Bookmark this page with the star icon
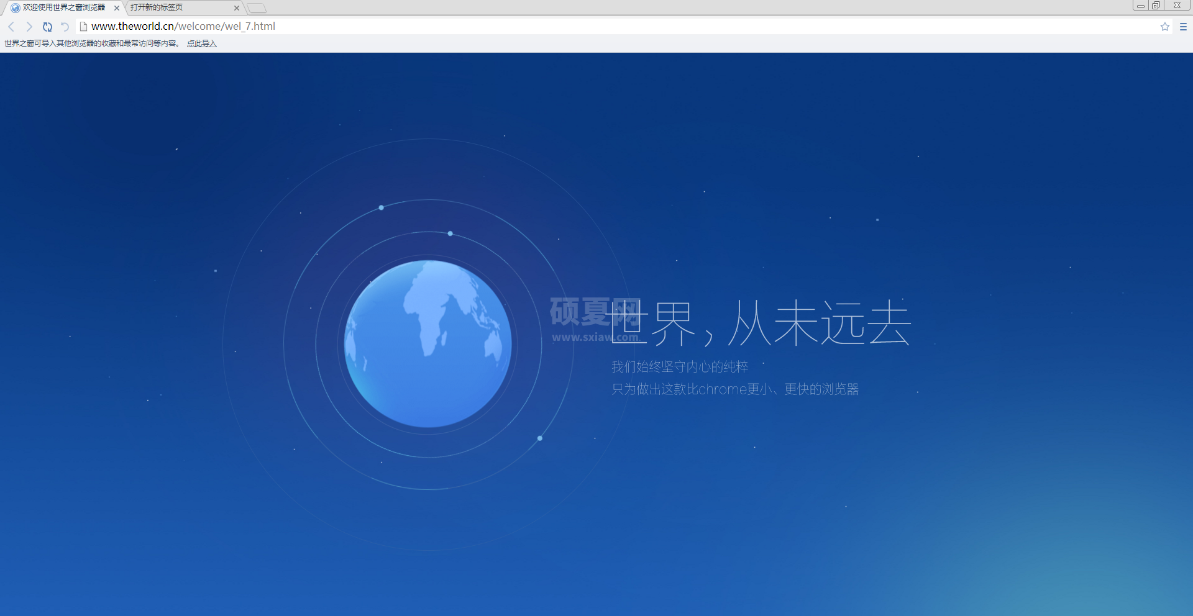The height and width of the screenshot is (616, 1193). pyautogui.click(x=1165, y=27)
